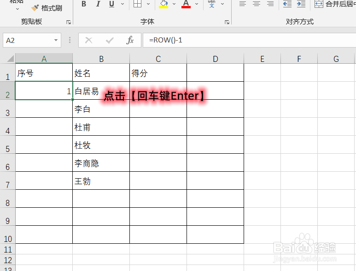Image resolution: width=356 pixels, height=271 pixels.
Task: Select row 1 header
Action: [7, 72]
